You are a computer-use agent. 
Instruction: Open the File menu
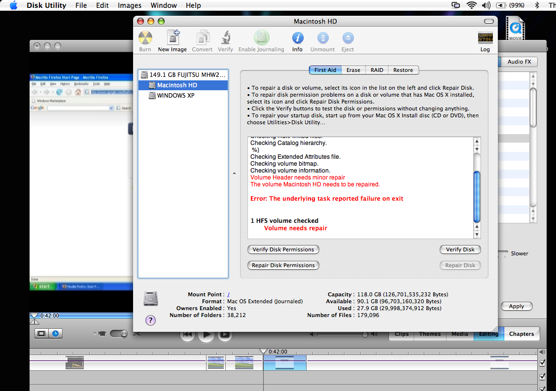[x=81, y=5]
